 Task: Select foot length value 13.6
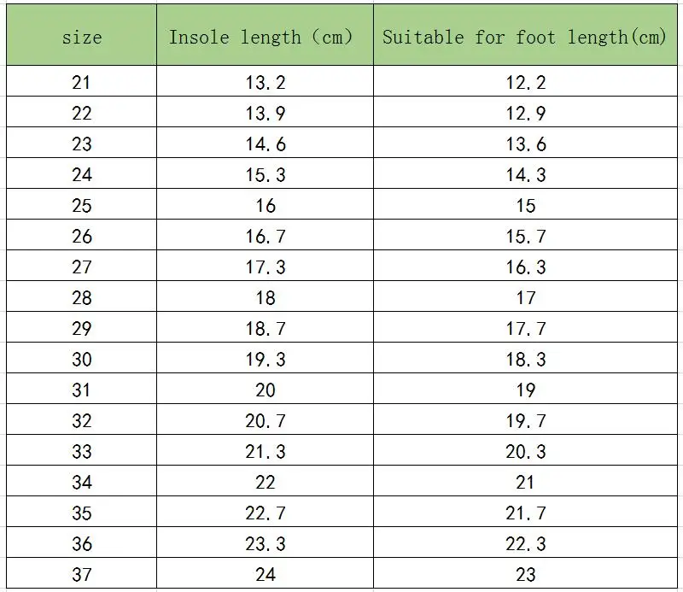pos(525,144)
